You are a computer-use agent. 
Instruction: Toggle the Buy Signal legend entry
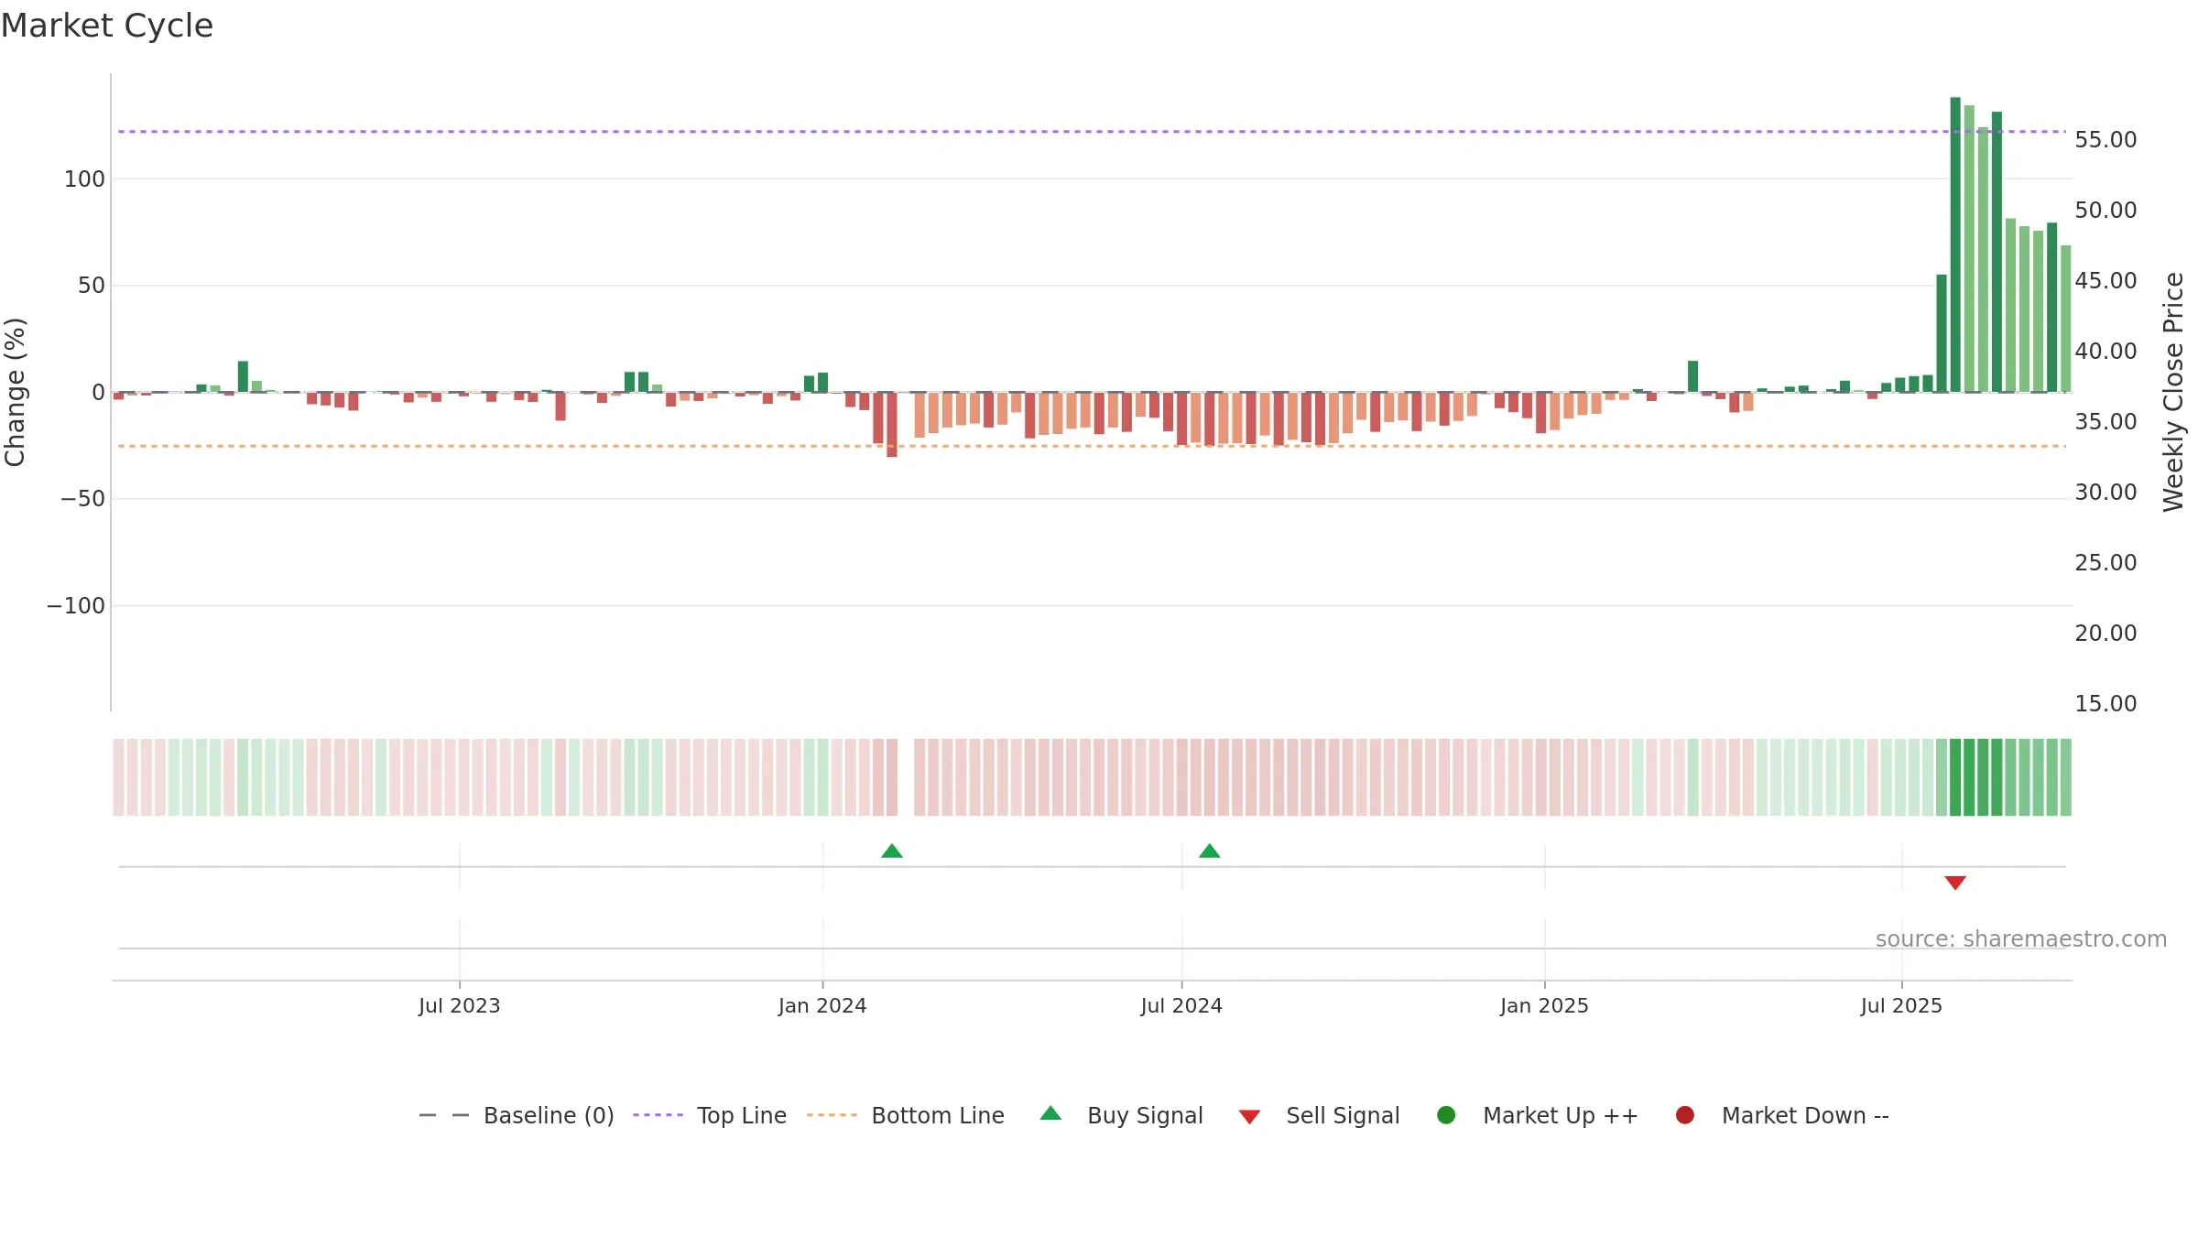pos(1121,1115)
